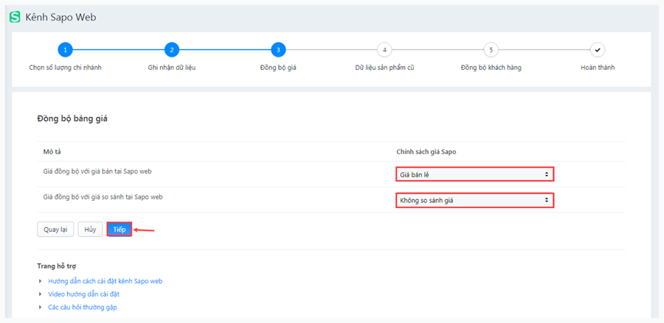
Task: Click the 'Dữ liệu sản phẩm cũ' step label
Action: [x=384, y=68]
